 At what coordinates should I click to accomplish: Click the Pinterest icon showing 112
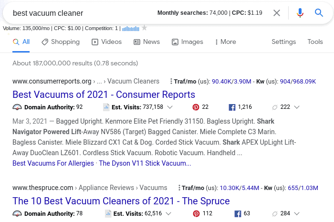point(196,213)
